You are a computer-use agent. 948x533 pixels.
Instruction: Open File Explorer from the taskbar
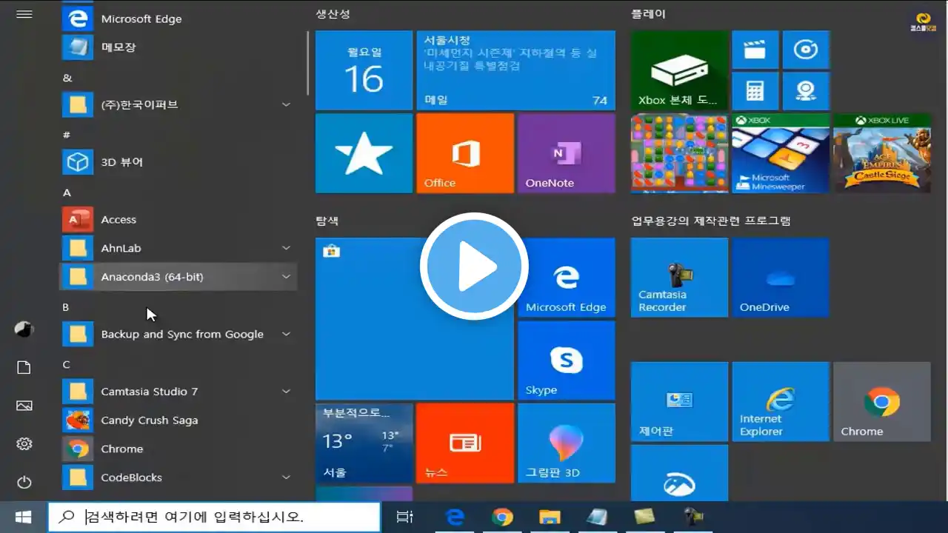(550, 517)
